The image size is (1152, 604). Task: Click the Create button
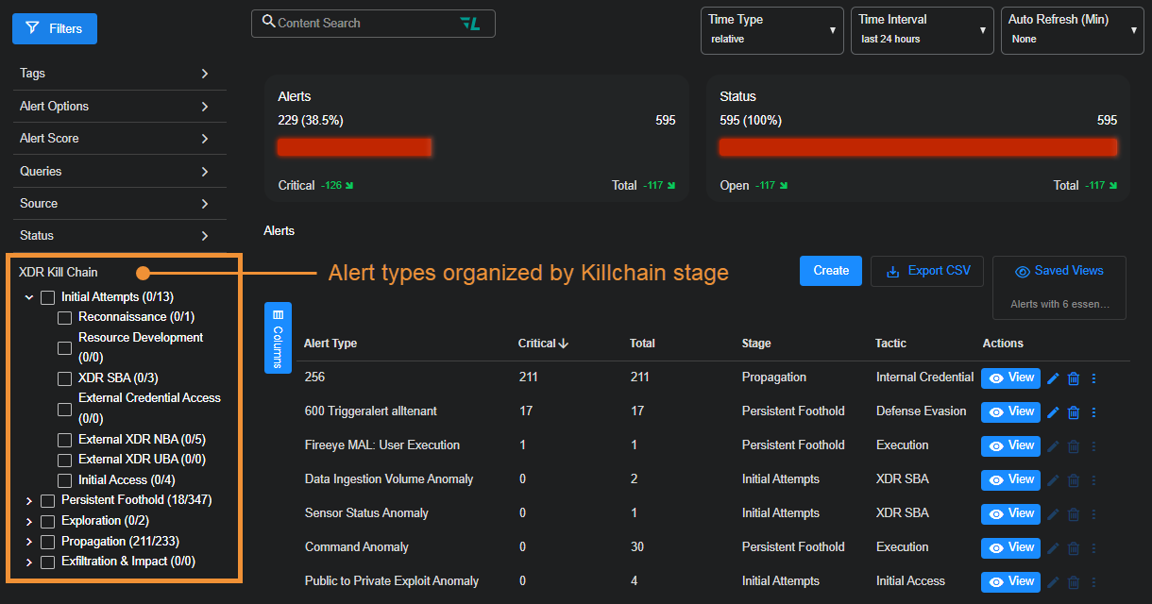(831, 271)
